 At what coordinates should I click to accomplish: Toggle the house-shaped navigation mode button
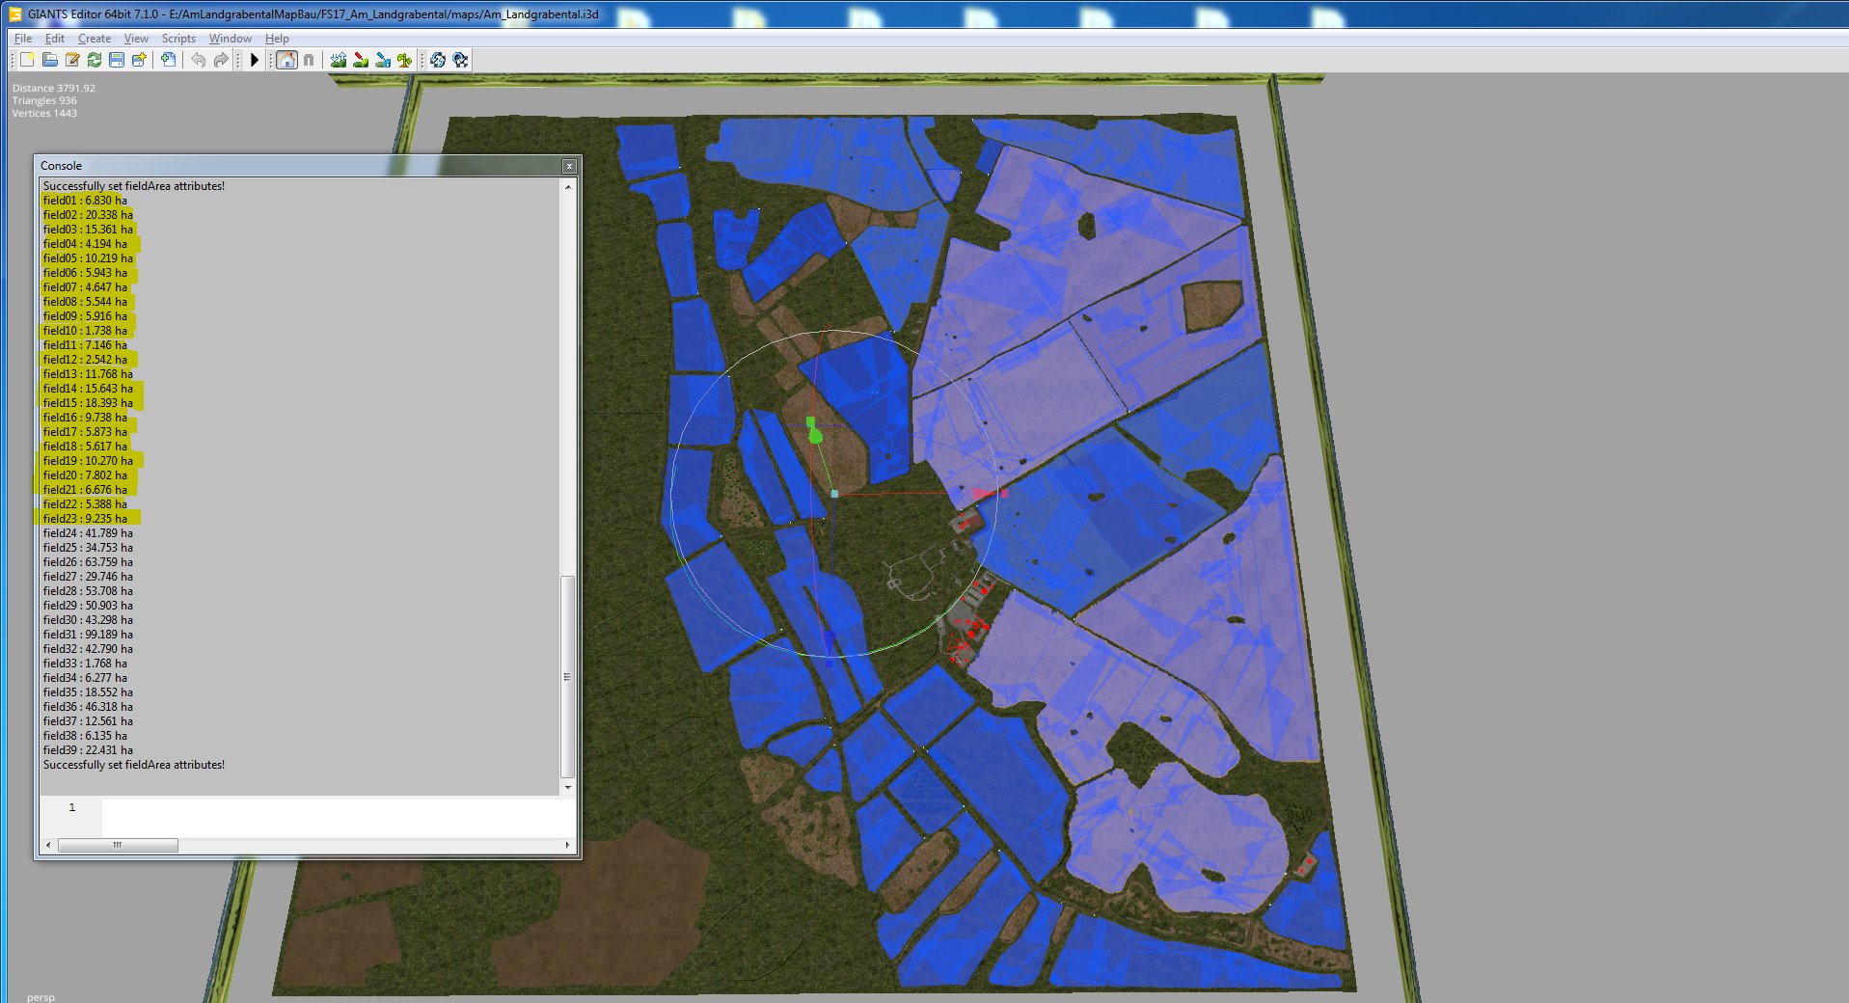(286, 60)
